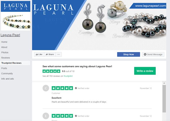Open the three-dots more options menu
Screen dimensions: 170x121
(59, 55)
